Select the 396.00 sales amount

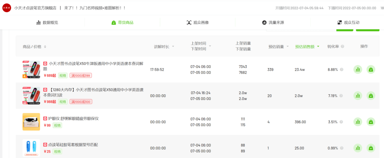(300, 122)
